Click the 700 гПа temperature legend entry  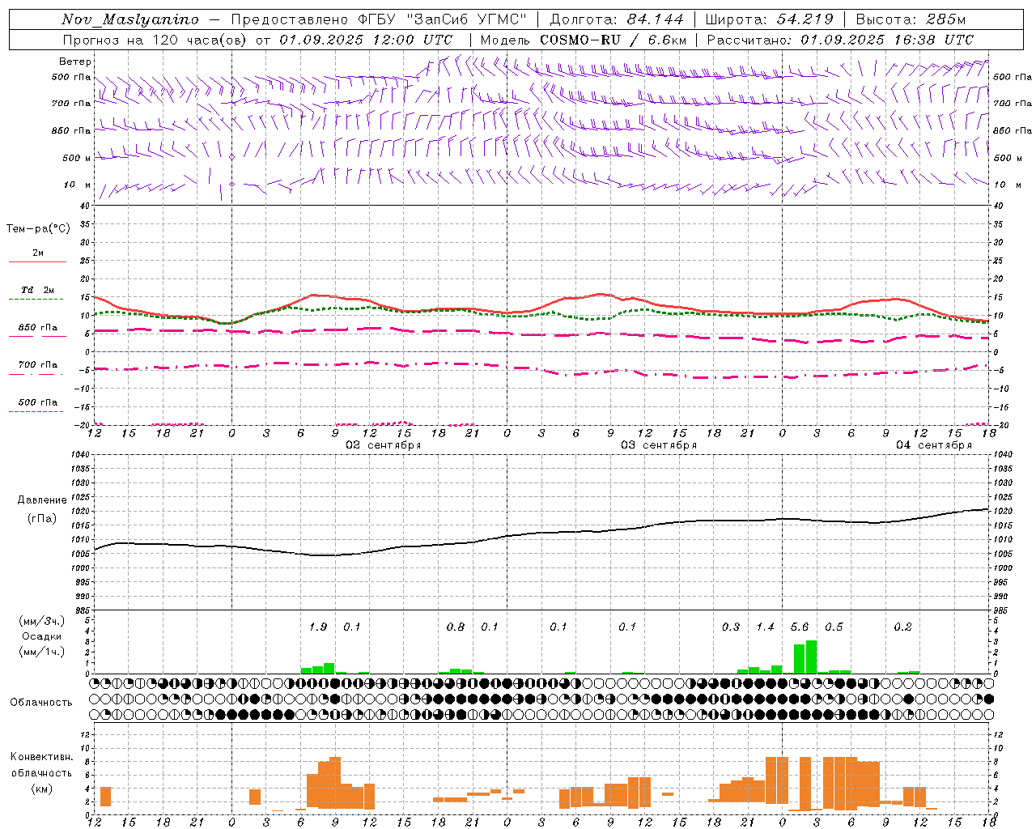tap(38, 365)
